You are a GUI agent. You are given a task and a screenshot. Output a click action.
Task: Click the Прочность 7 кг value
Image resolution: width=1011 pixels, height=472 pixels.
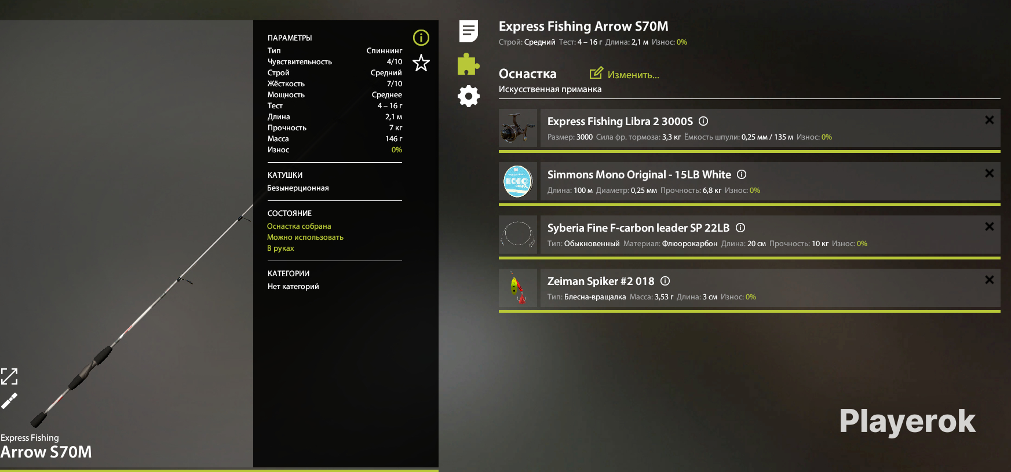396,127
